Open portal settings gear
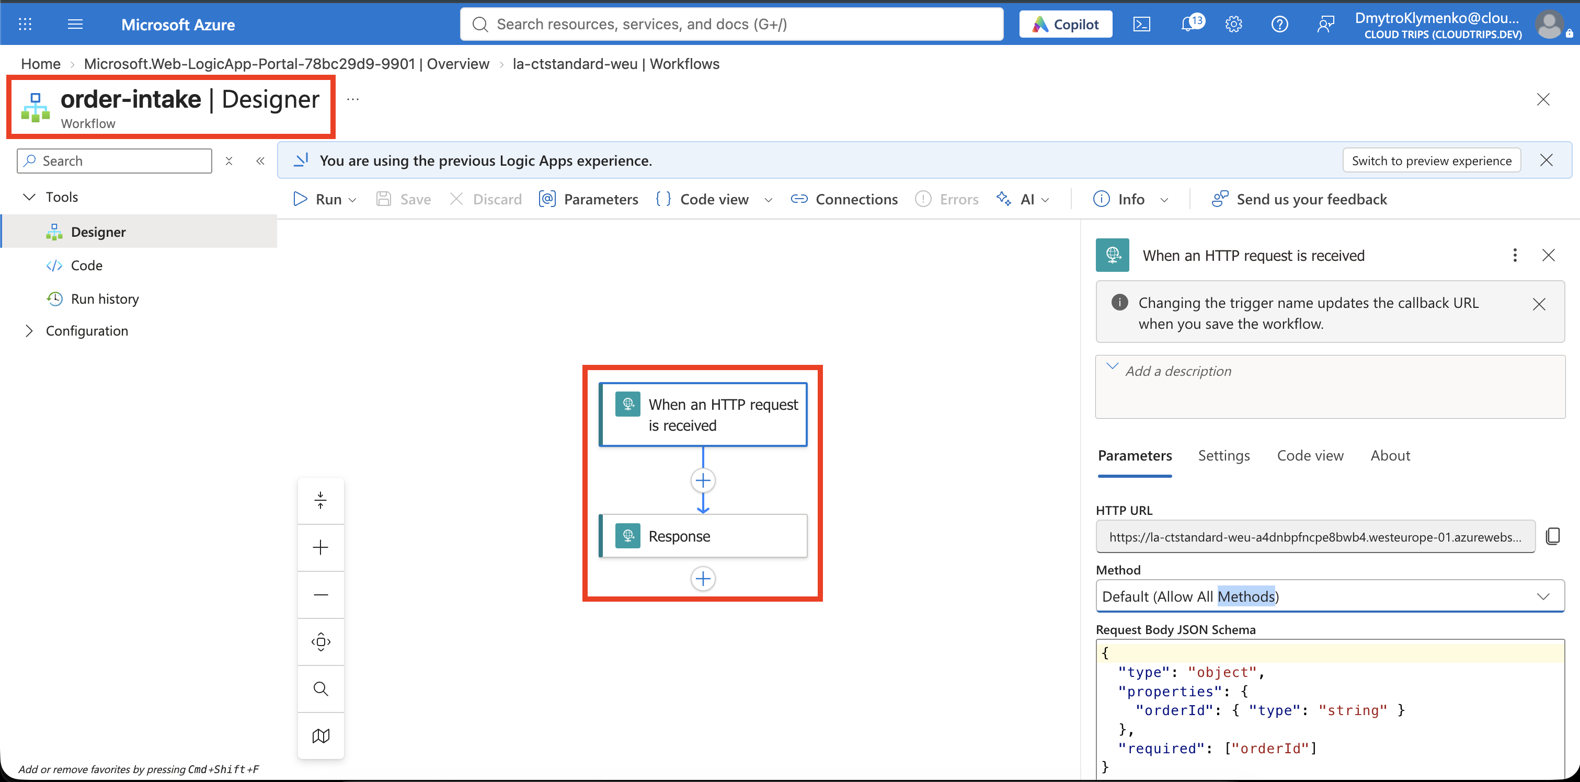The width and height of the screenshot is (1580, 782). pos(1233,25)
